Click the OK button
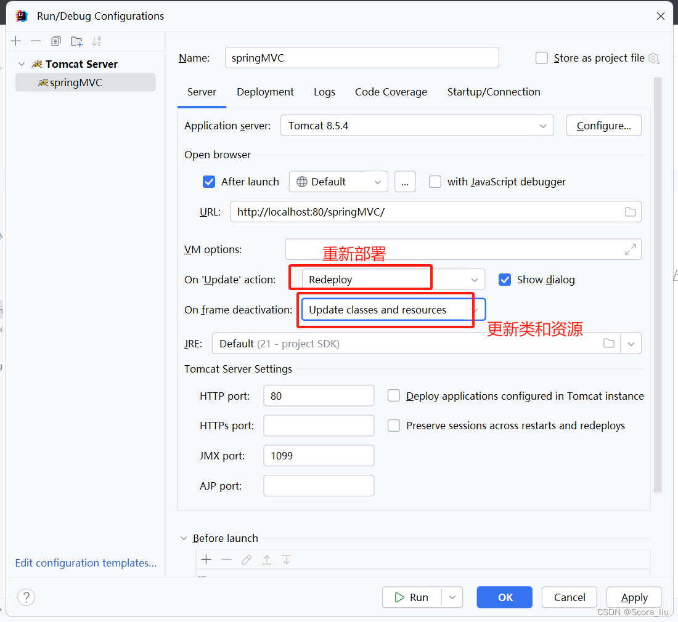This screenshot has height=622, width=678. click(505, 597)
